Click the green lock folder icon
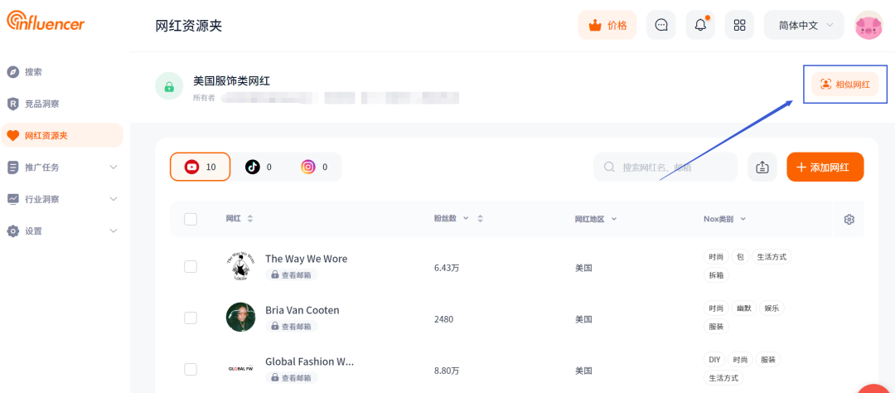 169,87
